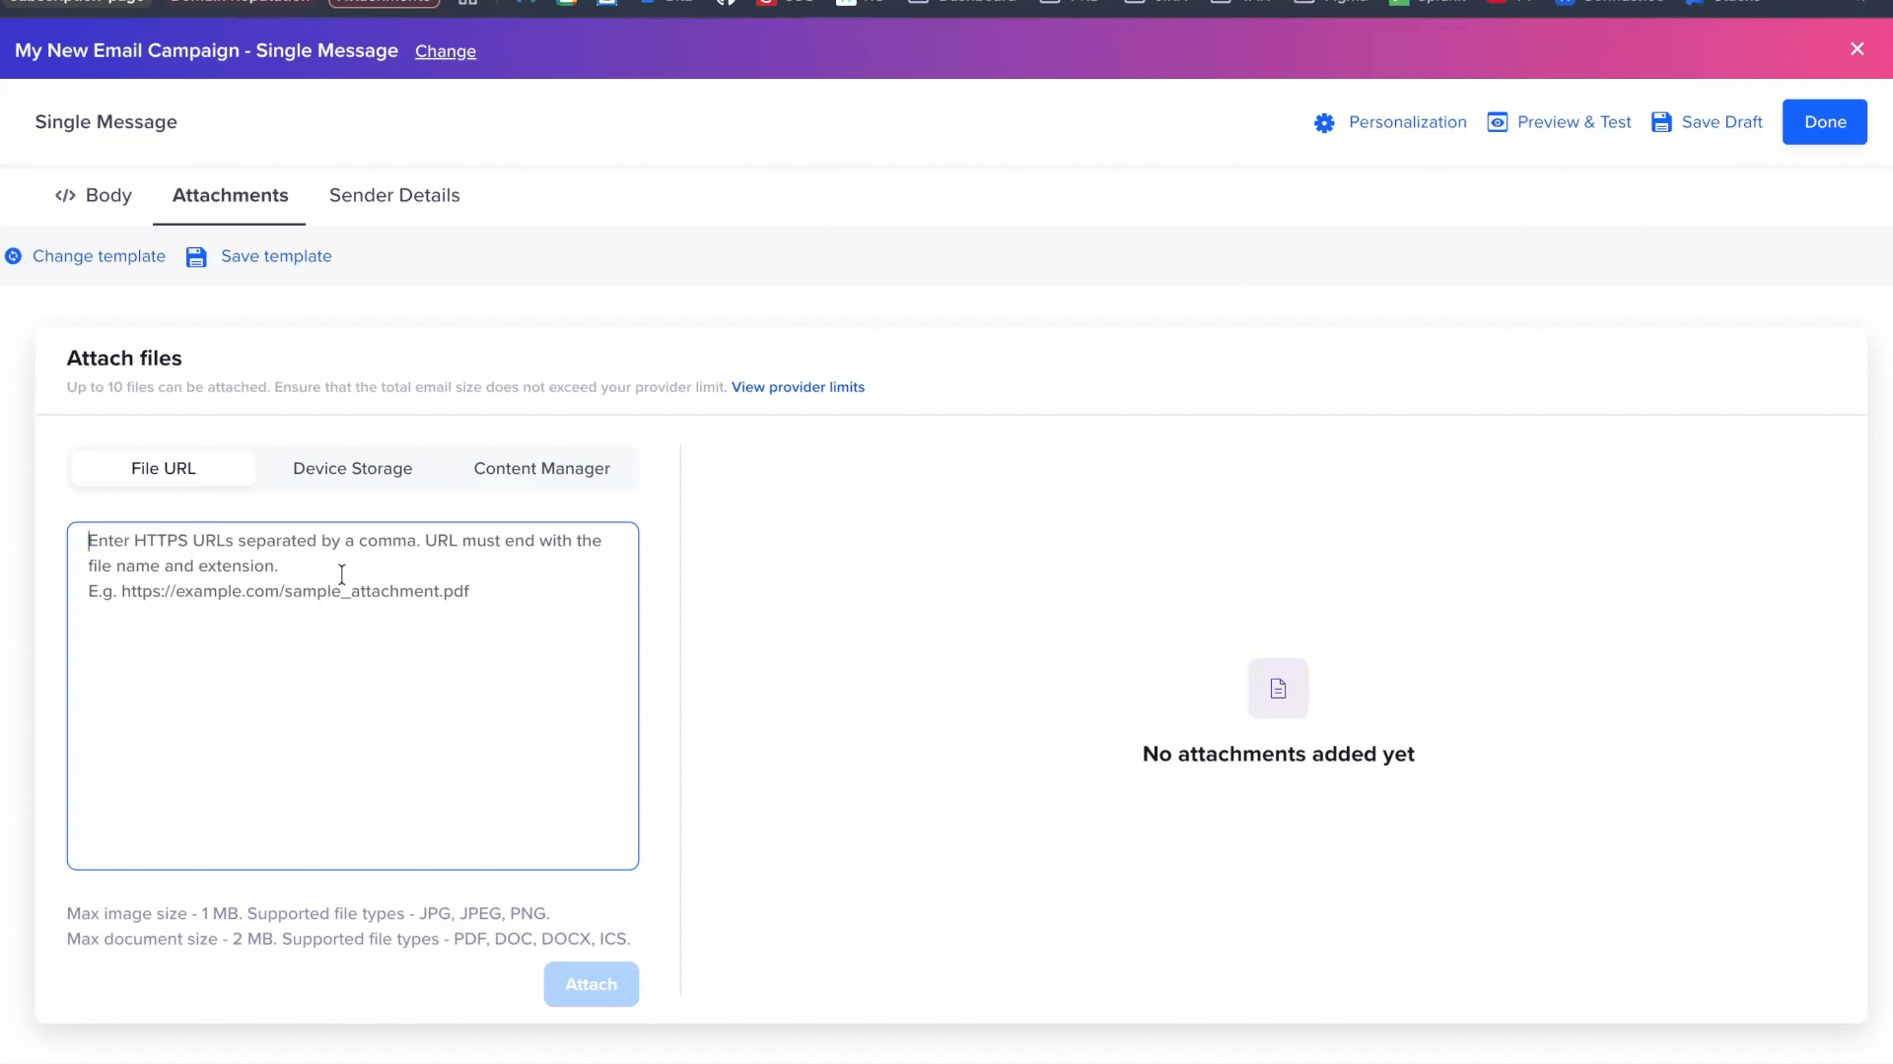Open Personalization settings via the gear icon
Viewport: 1893px width, 1064px height.
[x=1324, y=122]
